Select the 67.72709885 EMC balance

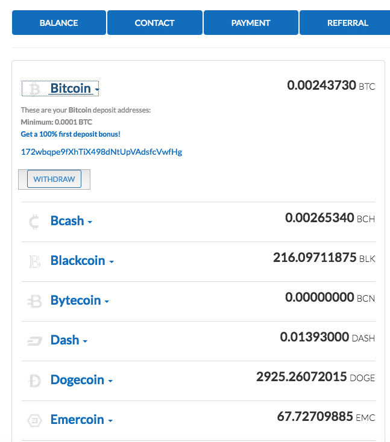pos(326,417)
